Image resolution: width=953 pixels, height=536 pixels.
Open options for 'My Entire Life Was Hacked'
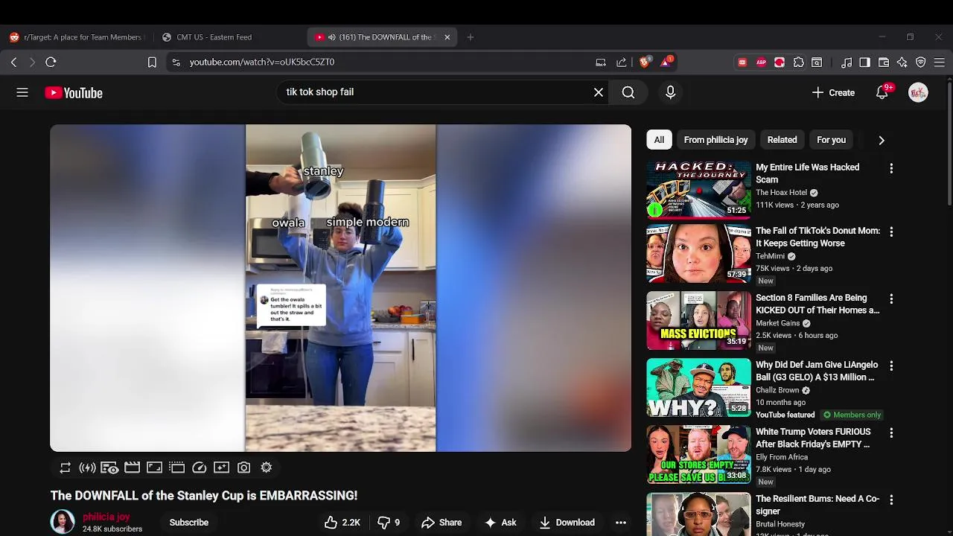[x=891, y=168]
